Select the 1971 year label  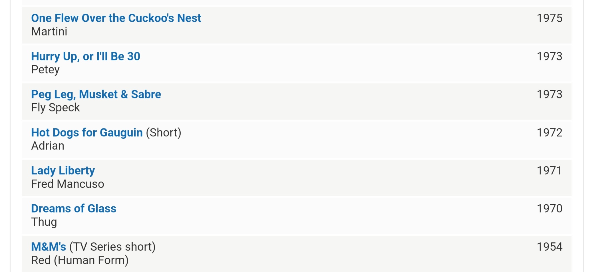[549, 170]
